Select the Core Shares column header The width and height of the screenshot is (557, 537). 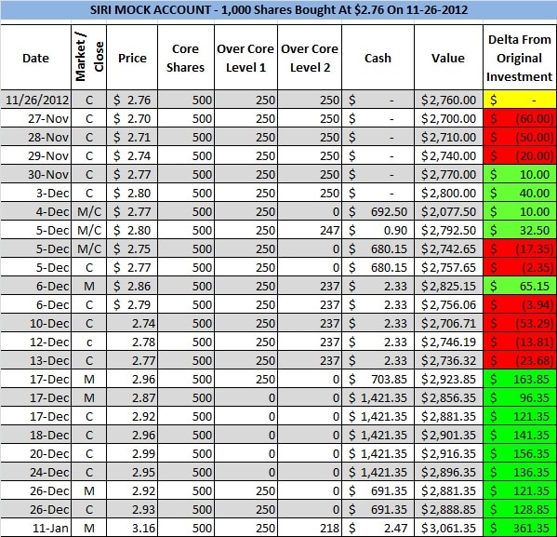[186, 58]
